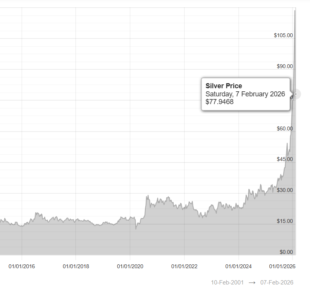The width and height of the screenshot is (310, 286).
Task: Click the 01/01/2022 axis label
Action: (184, 266)
